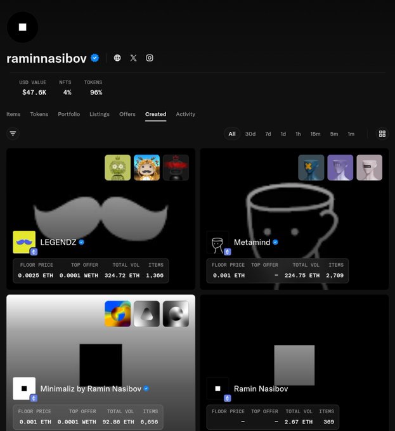This screenshot has height=431, width=395.
Task: Select the 30d time range
Action: 250,134
